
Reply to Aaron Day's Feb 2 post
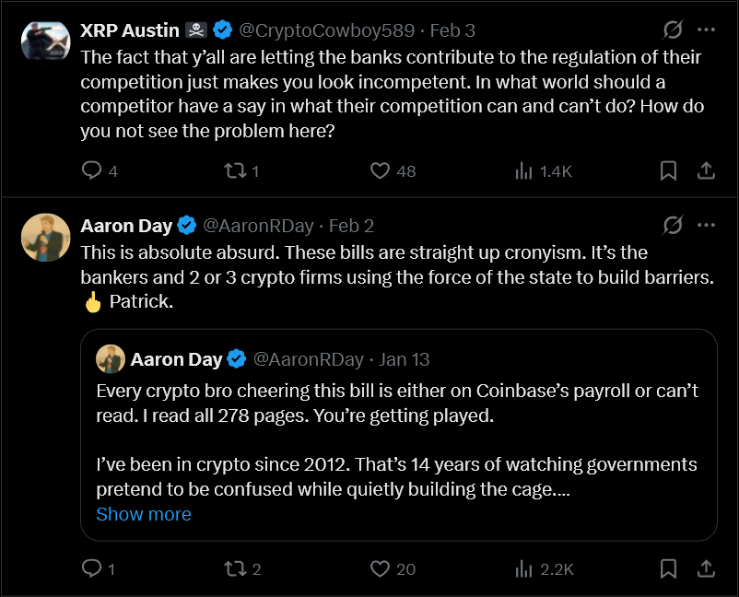point(92,568)
